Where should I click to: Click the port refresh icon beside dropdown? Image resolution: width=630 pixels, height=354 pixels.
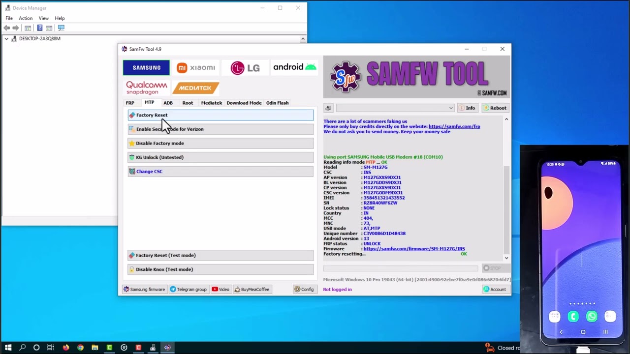tap(328, 108)
